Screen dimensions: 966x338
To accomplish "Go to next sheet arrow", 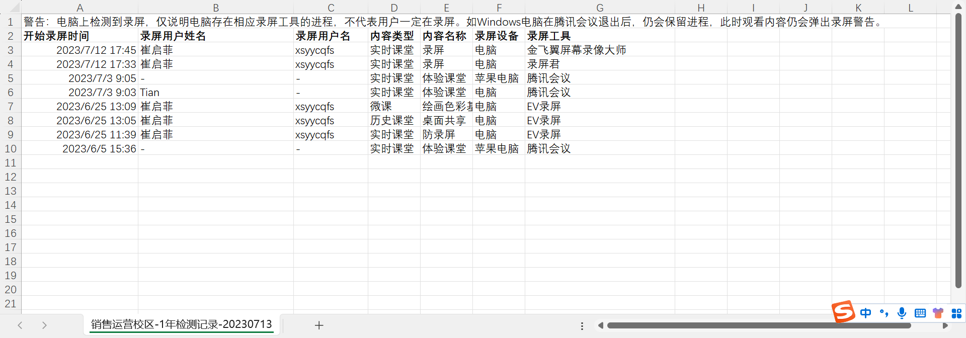I will pos(44,325).
